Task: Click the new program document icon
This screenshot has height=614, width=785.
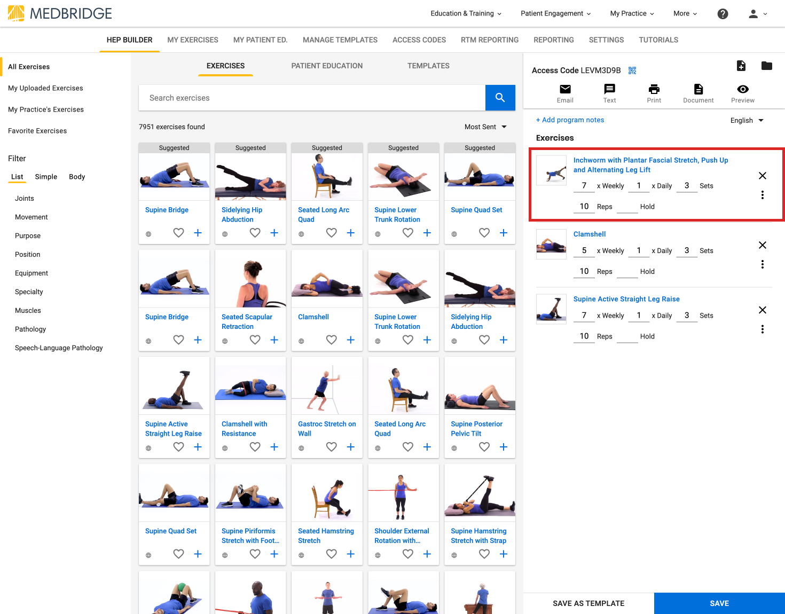Action: coord(741,66)
